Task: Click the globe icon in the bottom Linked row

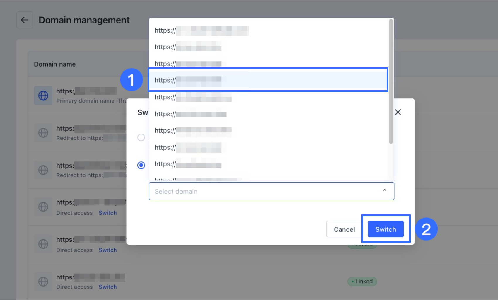Action: (43, 282)
